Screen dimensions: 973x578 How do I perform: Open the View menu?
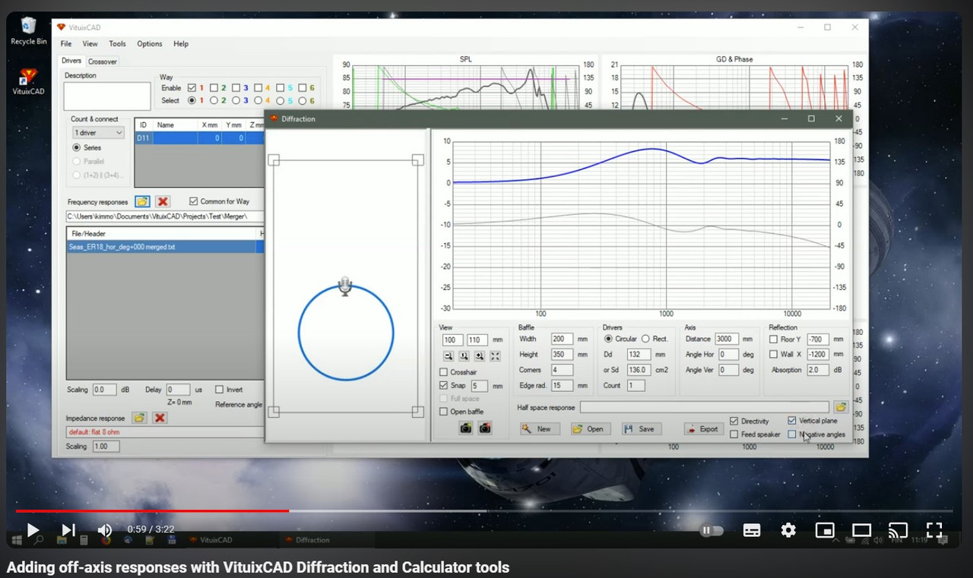(x=90, y=44)
